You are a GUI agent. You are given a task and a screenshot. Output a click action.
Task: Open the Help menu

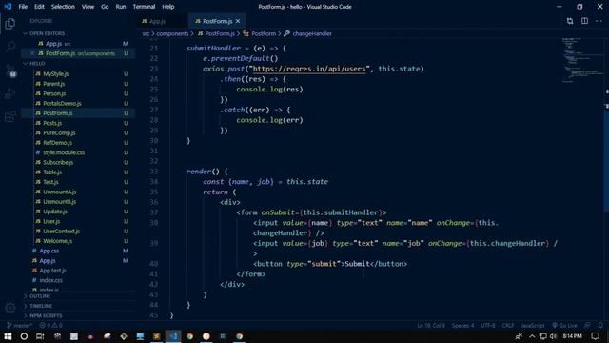pos(168,7)
